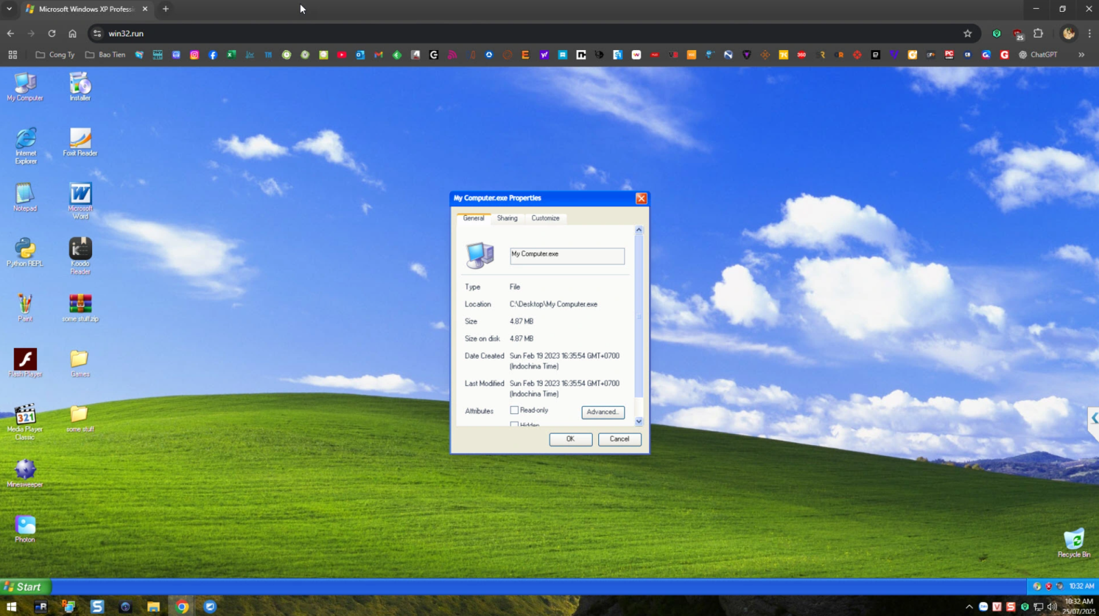Select the General tab
The width and height of the screenshot is (1099, 616).
tap(473, 218)
